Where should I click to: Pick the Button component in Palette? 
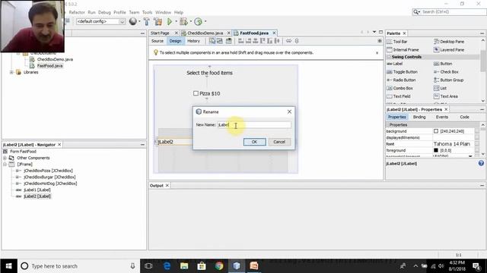coord(443,64)
